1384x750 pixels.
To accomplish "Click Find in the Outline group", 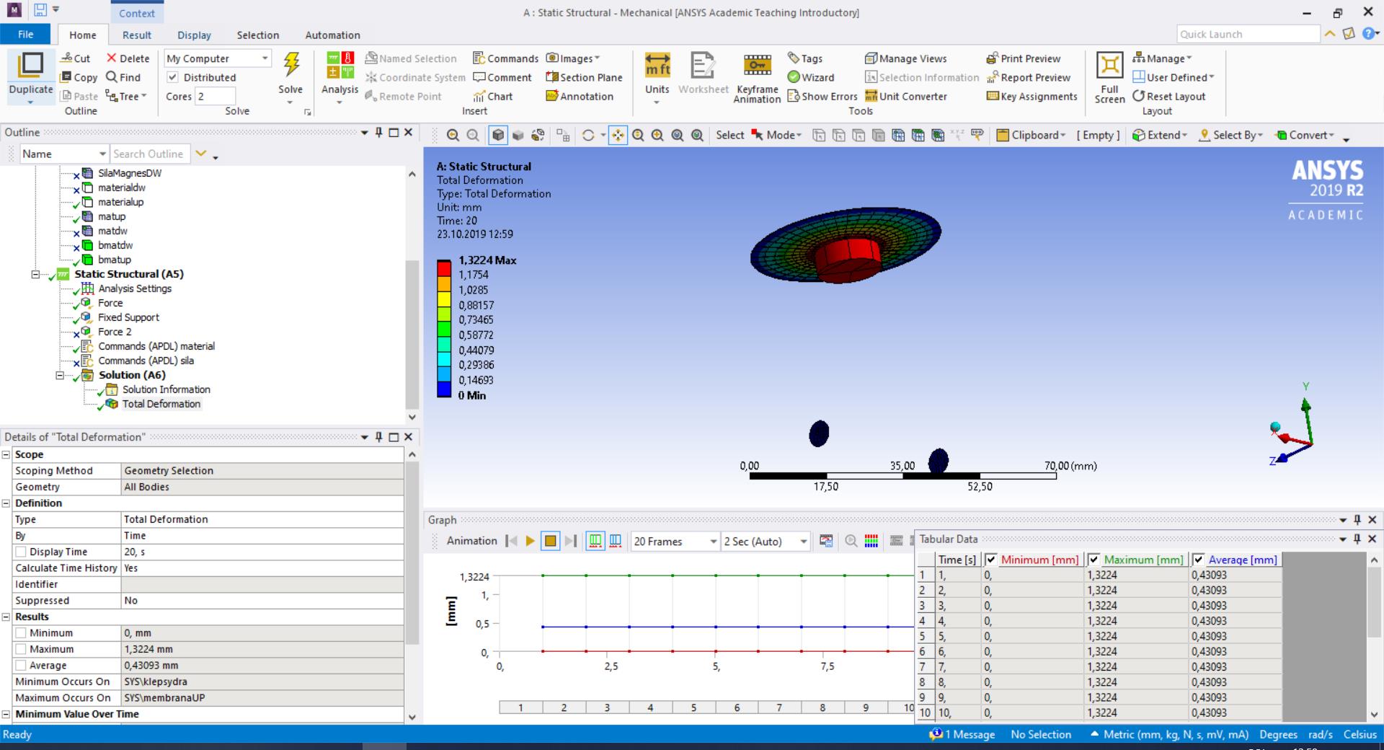I will coord(123,77).
